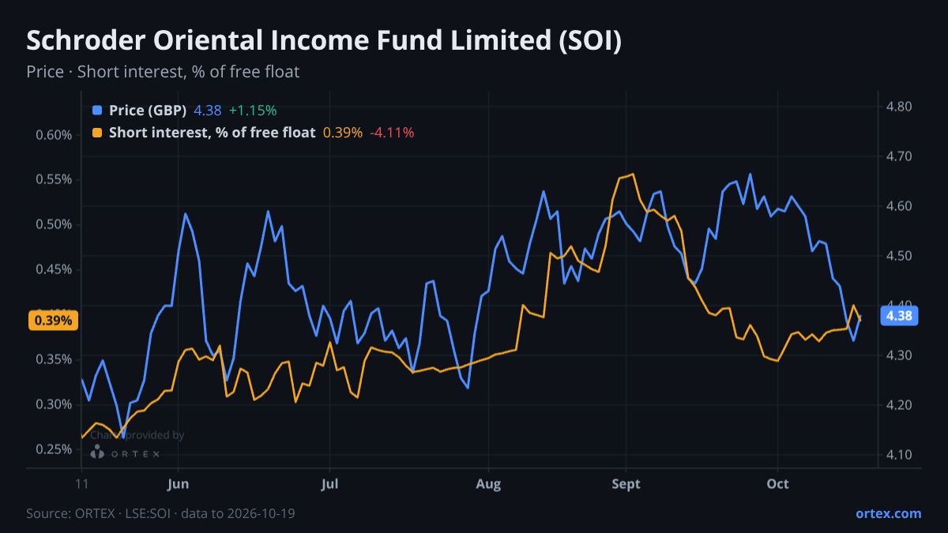Click the Jun x-axis label
This screenshot has height=533, width=948.
tap(179, 484)
